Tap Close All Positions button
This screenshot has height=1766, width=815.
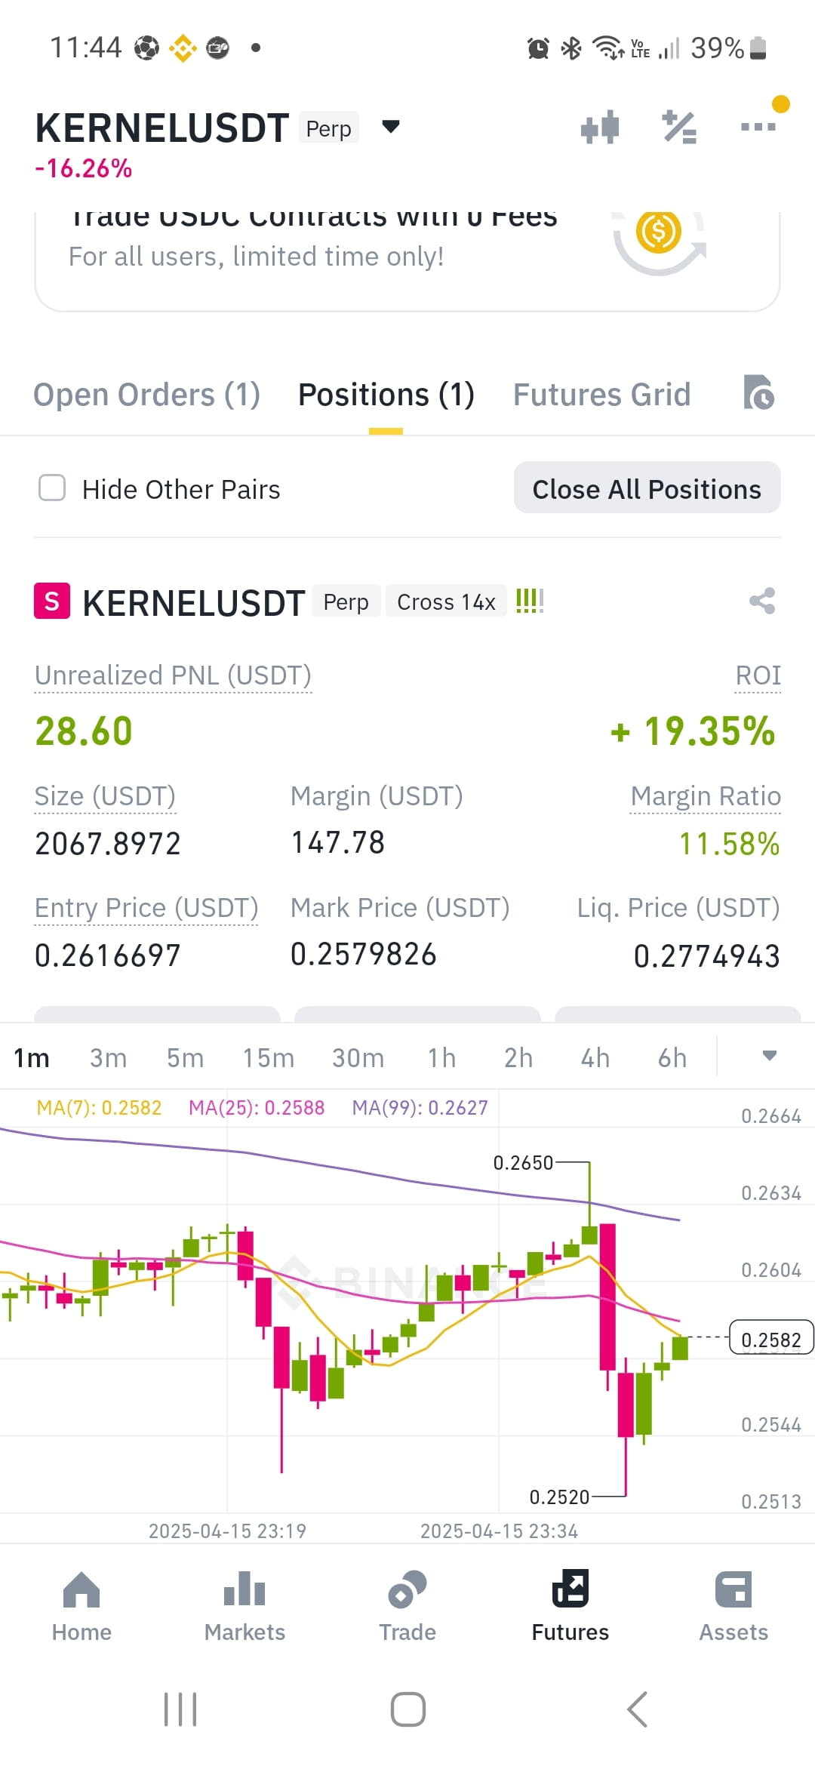click(647, 488)
